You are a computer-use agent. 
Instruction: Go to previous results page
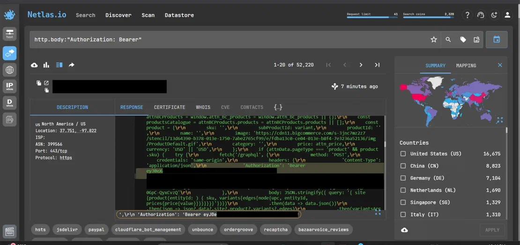pos(345,65)
